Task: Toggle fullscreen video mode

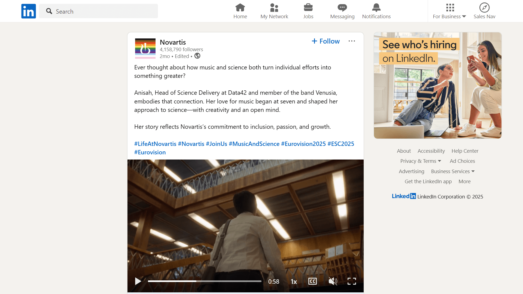Action: point(351,281)
